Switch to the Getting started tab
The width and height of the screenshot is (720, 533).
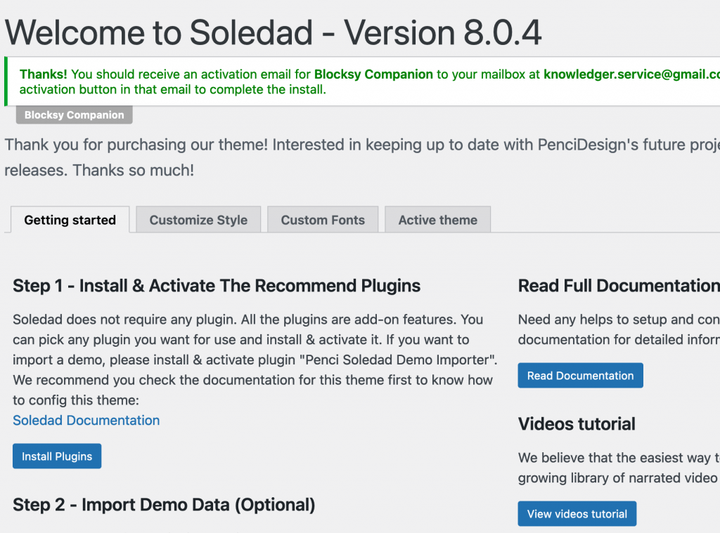pyautogui.click(x=70, y=220)
